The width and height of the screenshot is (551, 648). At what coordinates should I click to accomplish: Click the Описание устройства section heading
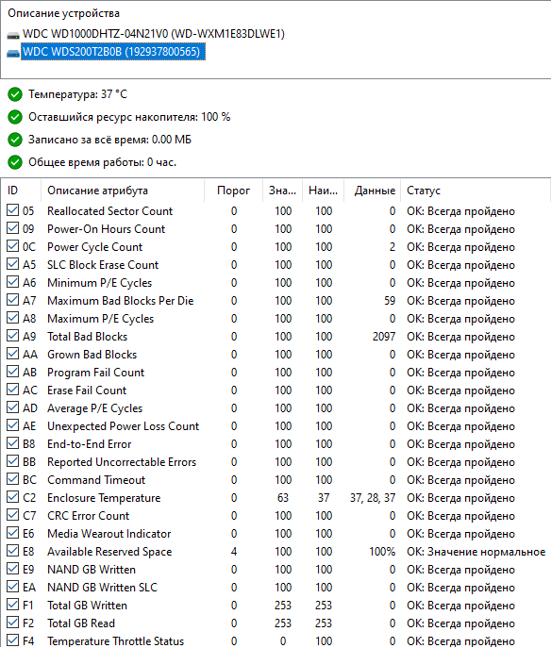tap(63, 13)
